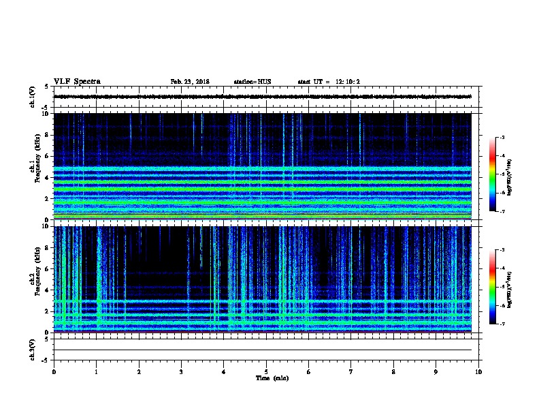The width and height of the screenshot is (539, 417).
Task: Click the ch.2 spectrogram panel
Action: 262,279
